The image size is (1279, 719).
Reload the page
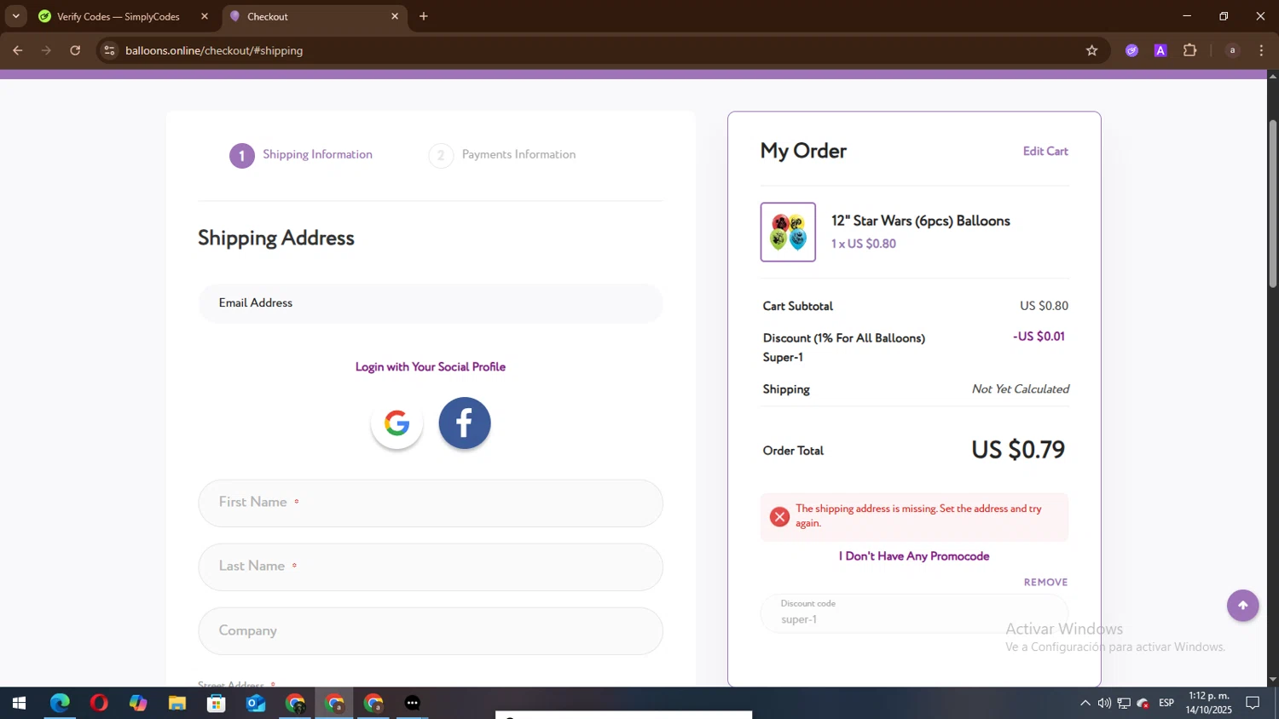pyautogui.click(x=75, y=50)
